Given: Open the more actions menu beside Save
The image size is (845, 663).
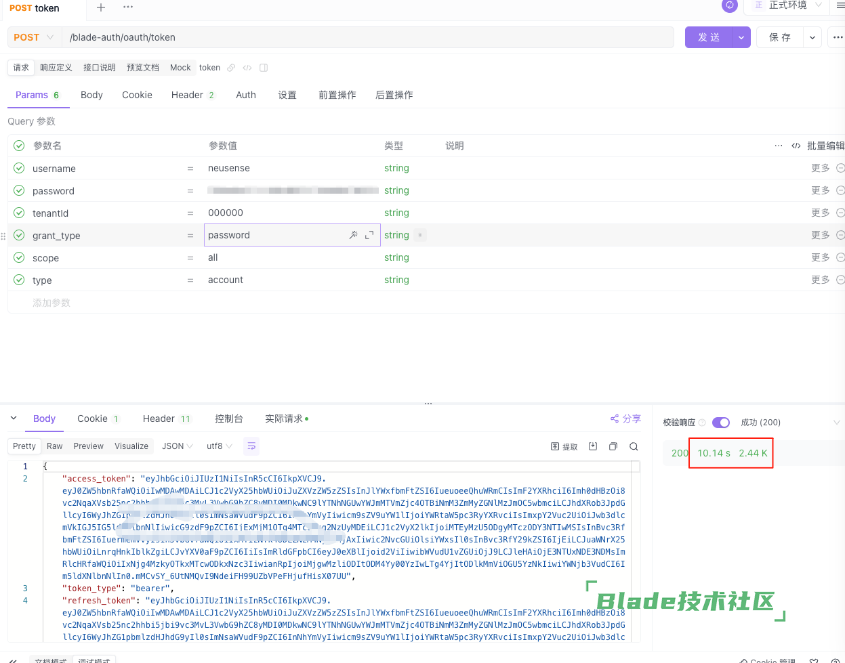Looking at the screenshot, I should (x=838, y=37).
